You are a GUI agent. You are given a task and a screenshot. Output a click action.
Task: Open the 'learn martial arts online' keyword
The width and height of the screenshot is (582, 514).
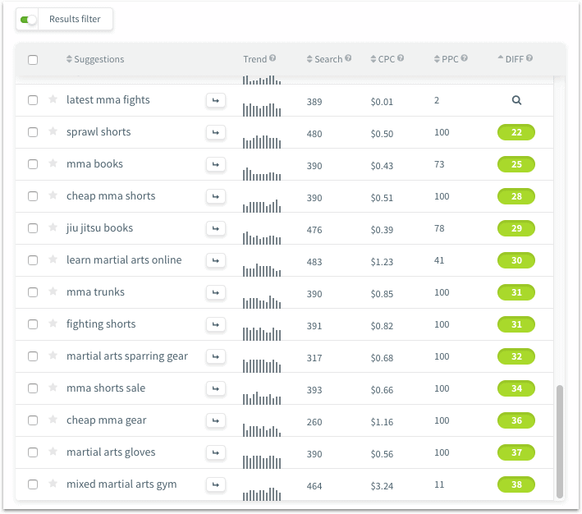(124, 260)
